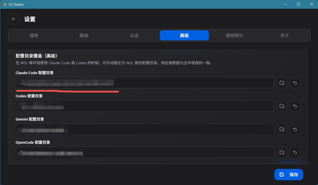Image resolution: width=318 pixels, height=185 pixels.
Task: Focus the Codex 配置目录 input
Action: 145,106
